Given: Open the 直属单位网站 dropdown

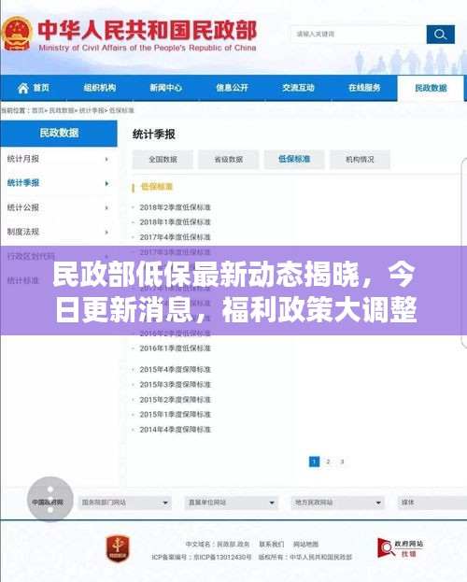Looking at the screenshot, I should point(232,503).
